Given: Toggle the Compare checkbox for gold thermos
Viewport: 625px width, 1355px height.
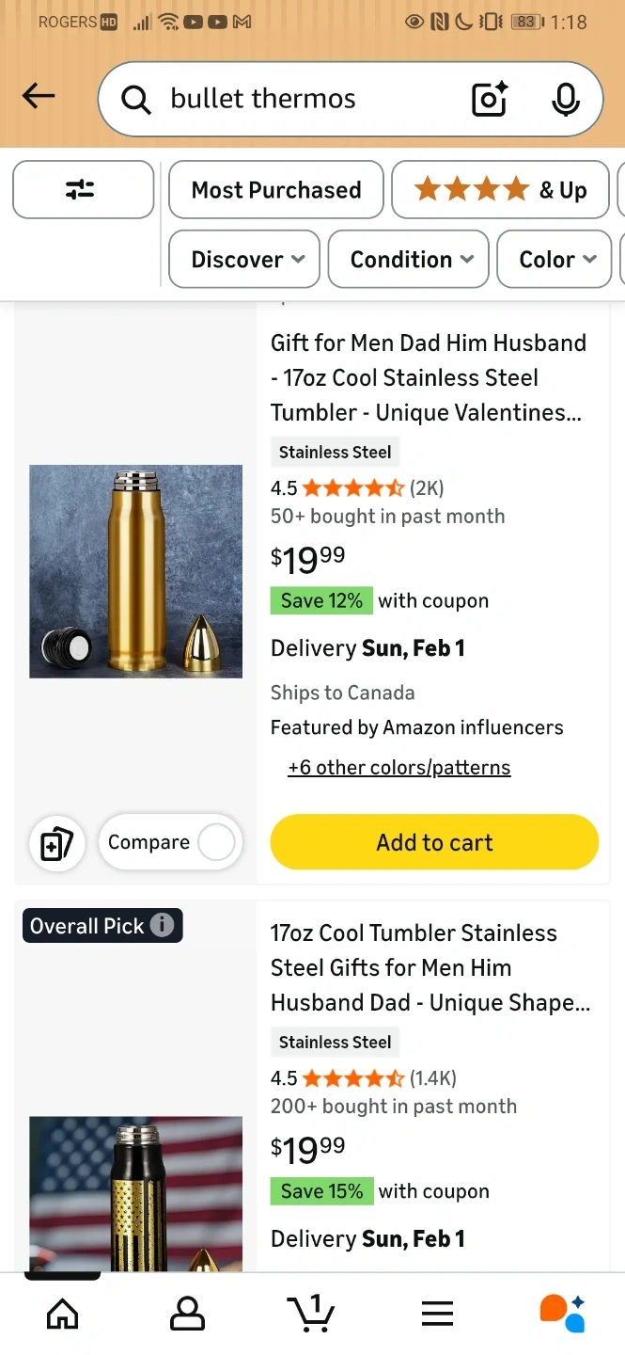Looking at the screenshot, I should coord(216,842).
